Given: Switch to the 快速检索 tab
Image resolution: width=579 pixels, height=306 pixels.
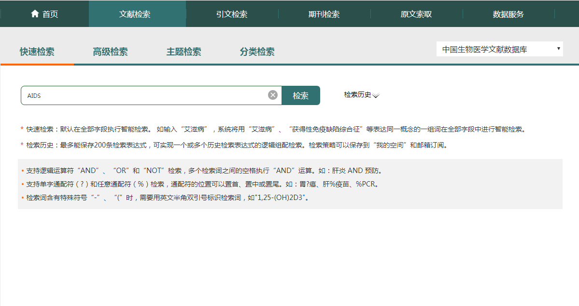Looking at the screenshot, I should point(37,52).
